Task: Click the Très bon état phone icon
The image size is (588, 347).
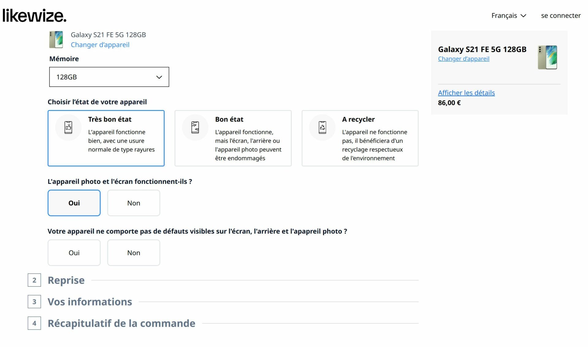Action: 68,127
